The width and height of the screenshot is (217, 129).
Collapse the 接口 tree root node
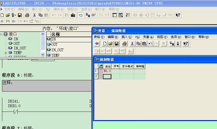1,34
